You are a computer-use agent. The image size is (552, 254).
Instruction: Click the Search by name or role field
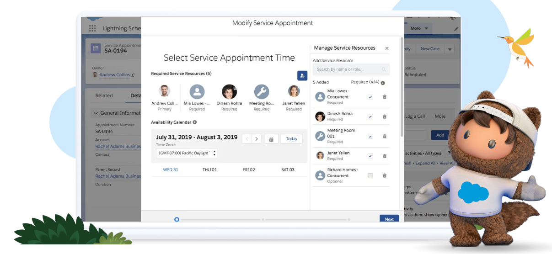pyautogui.click(x=351, y=69)
